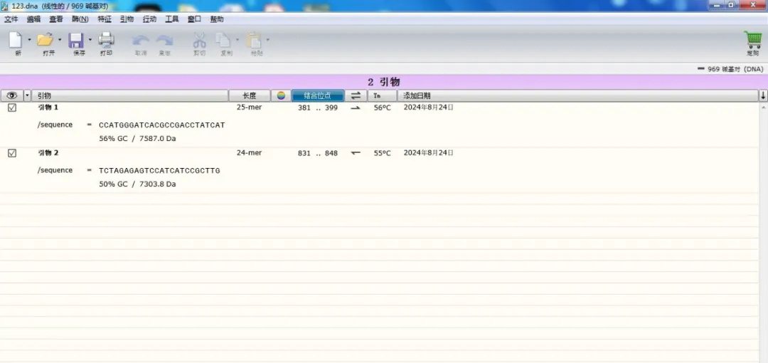Expand the dropdown arrow beside New
Viewport: 768px width, 363px height.
(x=29, y=40)
